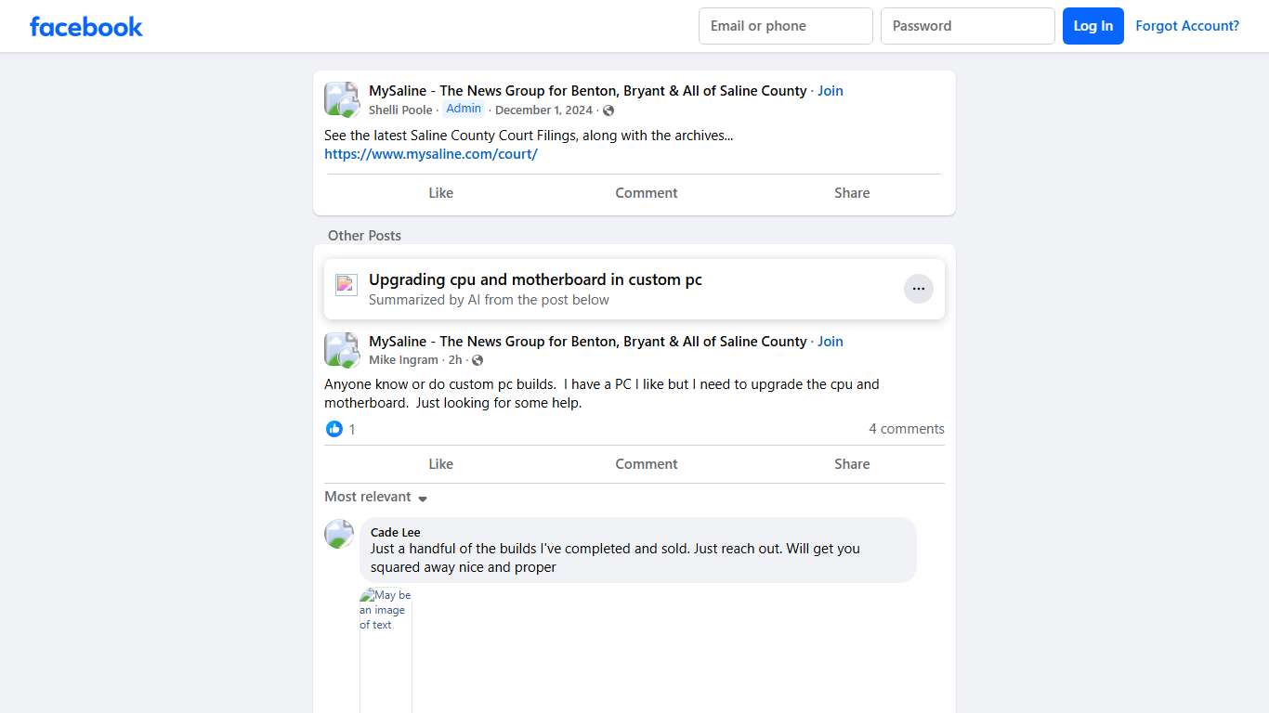Screen dimensions: 1269x713
Task: Click the AI summary thumbnail icon
Action: pyautogui.click(x=346, y=285)
